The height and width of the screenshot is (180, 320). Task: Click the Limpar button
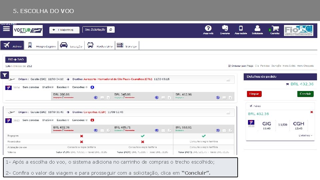coord(254,94)
